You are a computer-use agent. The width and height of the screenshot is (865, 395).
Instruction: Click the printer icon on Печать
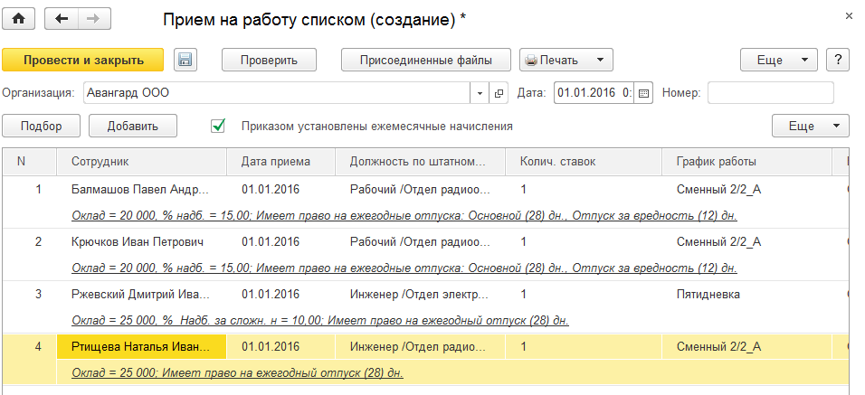[530, 61]
